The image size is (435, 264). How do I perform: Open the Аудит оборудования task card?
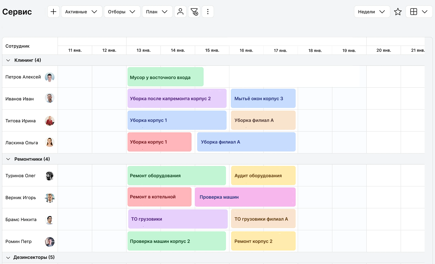(x=263, y=176)
